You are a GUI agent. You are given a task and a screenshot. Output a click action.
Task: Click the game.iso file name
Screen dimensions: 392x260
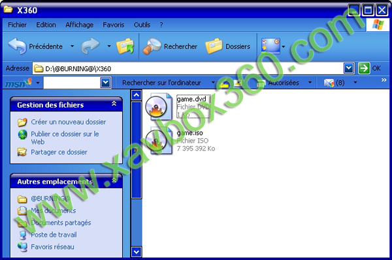[x=189, y=133]
